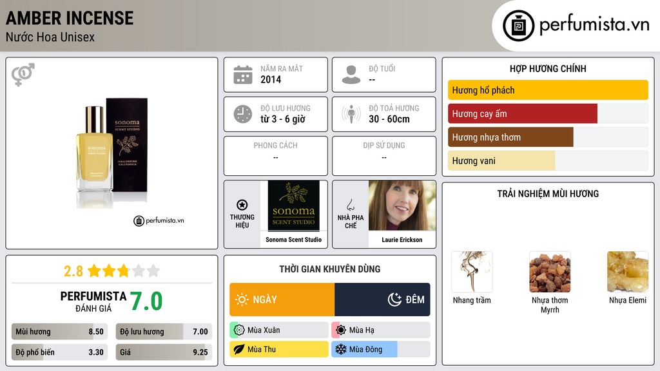Click the '30 - 60cm' sillage value
The height and width of the screenshot is (371, 660).
(389, 119)
